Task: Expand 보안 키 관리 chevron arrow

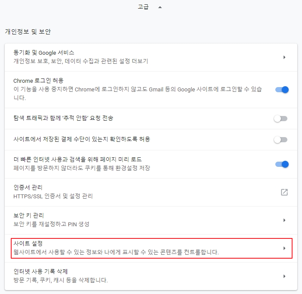Action: coord(284,220)
